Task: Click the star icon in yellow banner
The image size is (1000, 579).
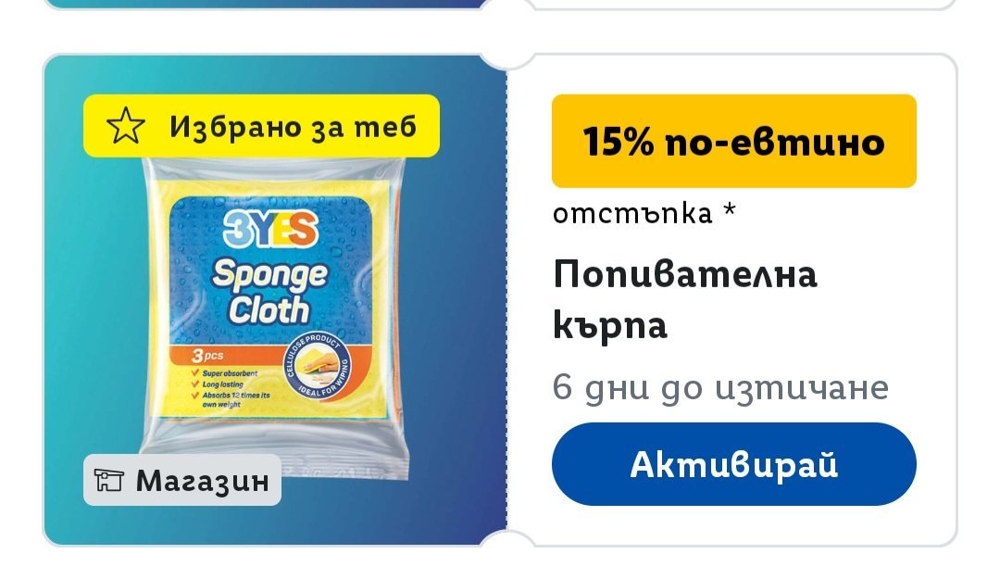Action: 126,126
